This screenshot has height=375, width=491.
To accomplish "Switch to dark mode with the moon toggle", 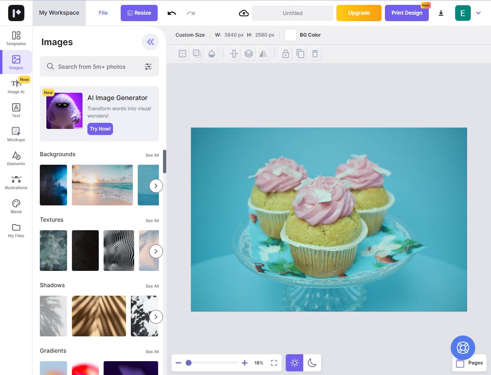I will click(x=312, y=362).
